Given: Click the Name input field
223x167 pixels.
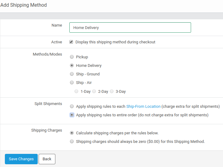Looking at the screenshot, I should pyautogui.click(x=130, y=27).
